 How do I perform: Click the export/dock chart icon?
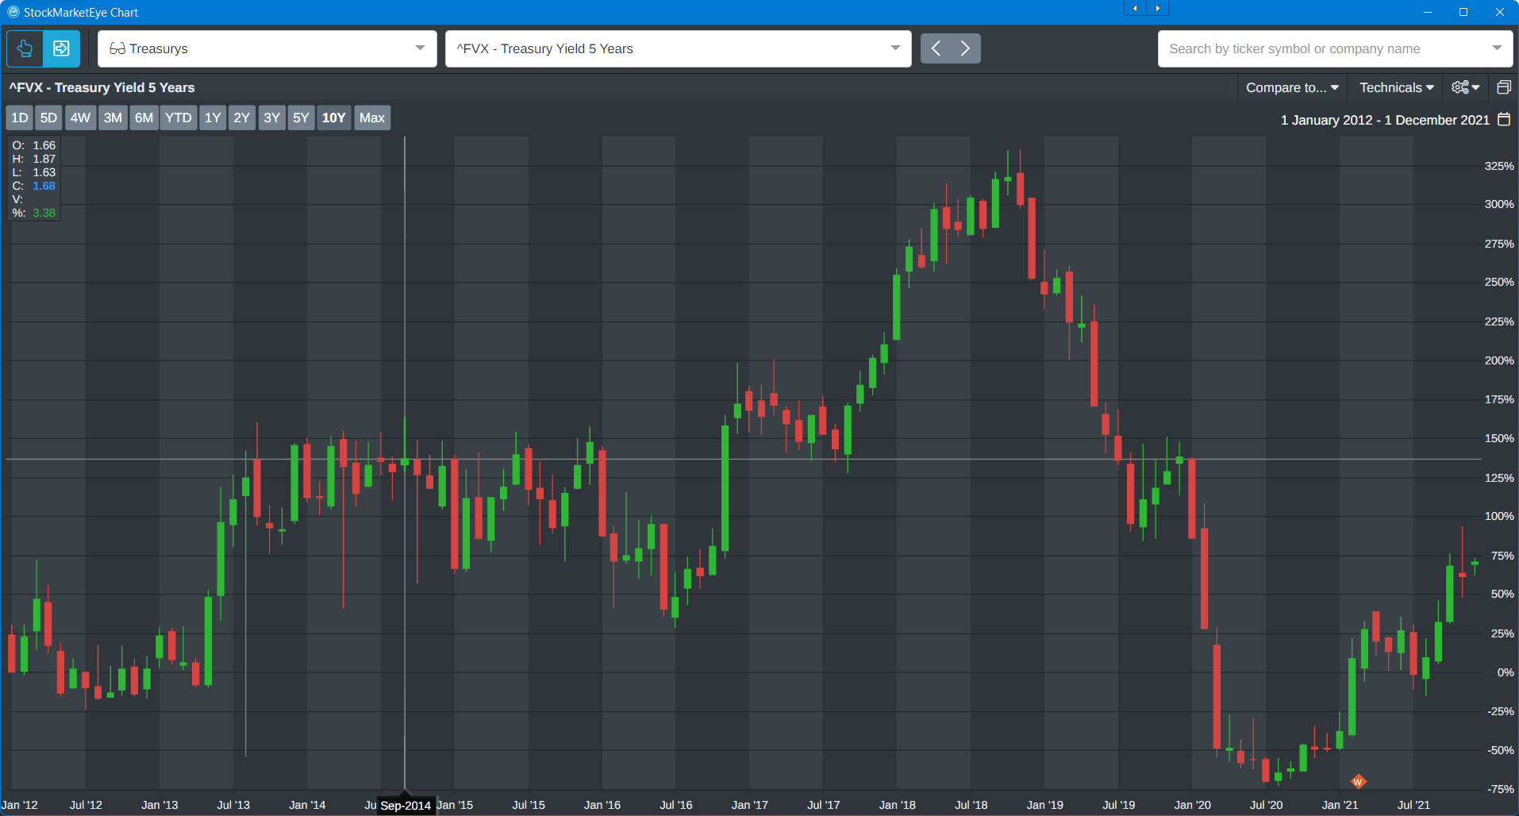pos(61,48)
